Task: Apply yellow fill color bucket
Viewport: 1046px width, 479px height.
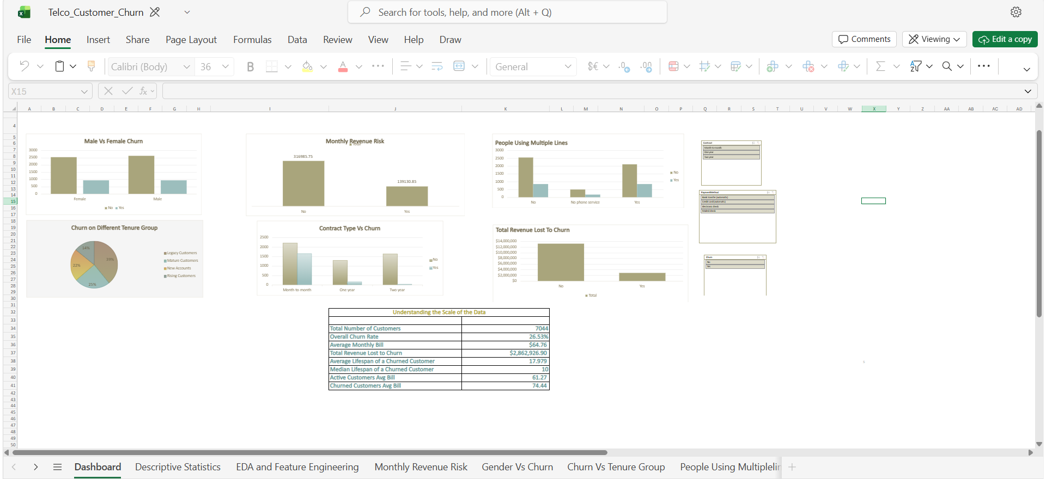Action: (x=307, y=66)
